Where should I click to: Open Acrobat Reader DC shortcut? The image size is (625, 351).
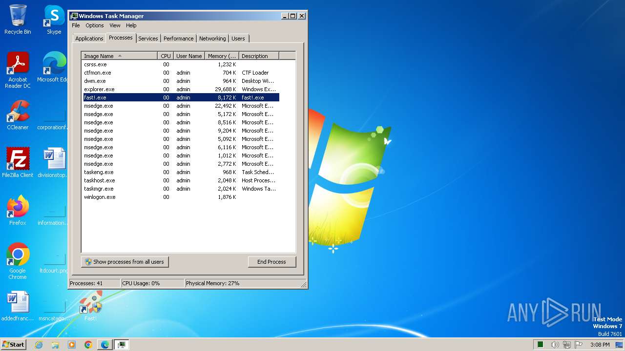click(18, 70)
